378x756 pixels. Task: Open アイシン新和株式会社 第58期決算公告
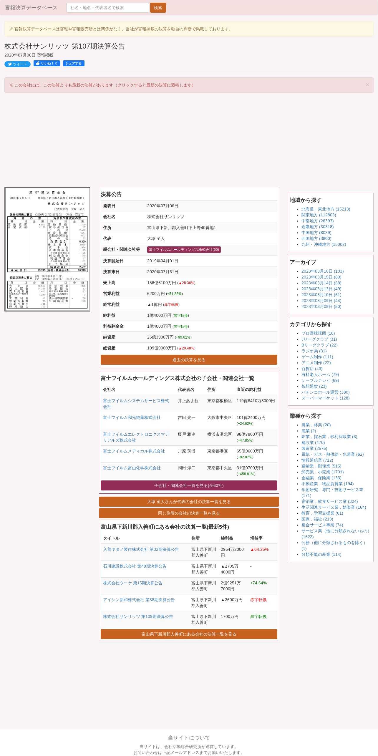pos(139,600)
